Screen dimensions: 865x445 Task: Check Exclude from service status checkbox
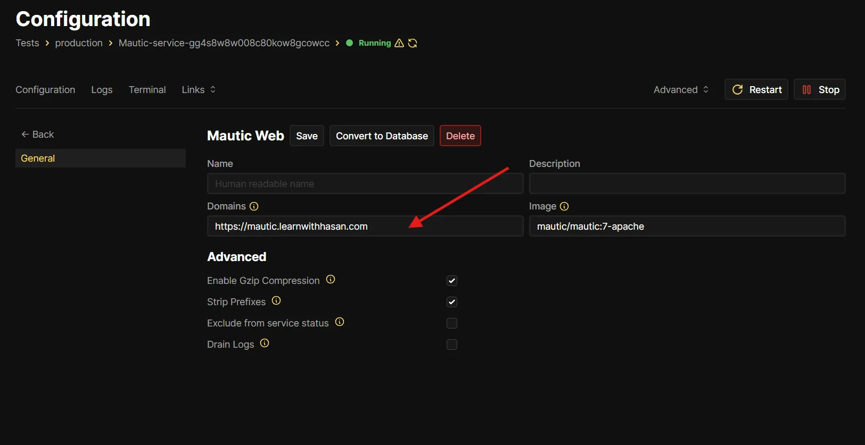[452, 323]
